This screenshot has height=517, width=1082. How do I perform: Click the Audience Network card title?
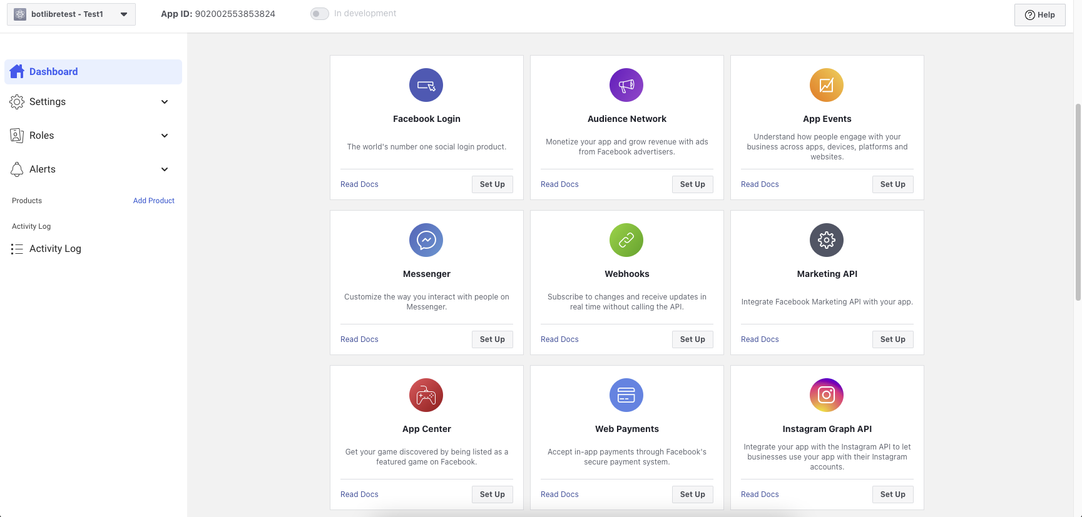point(627,119)
